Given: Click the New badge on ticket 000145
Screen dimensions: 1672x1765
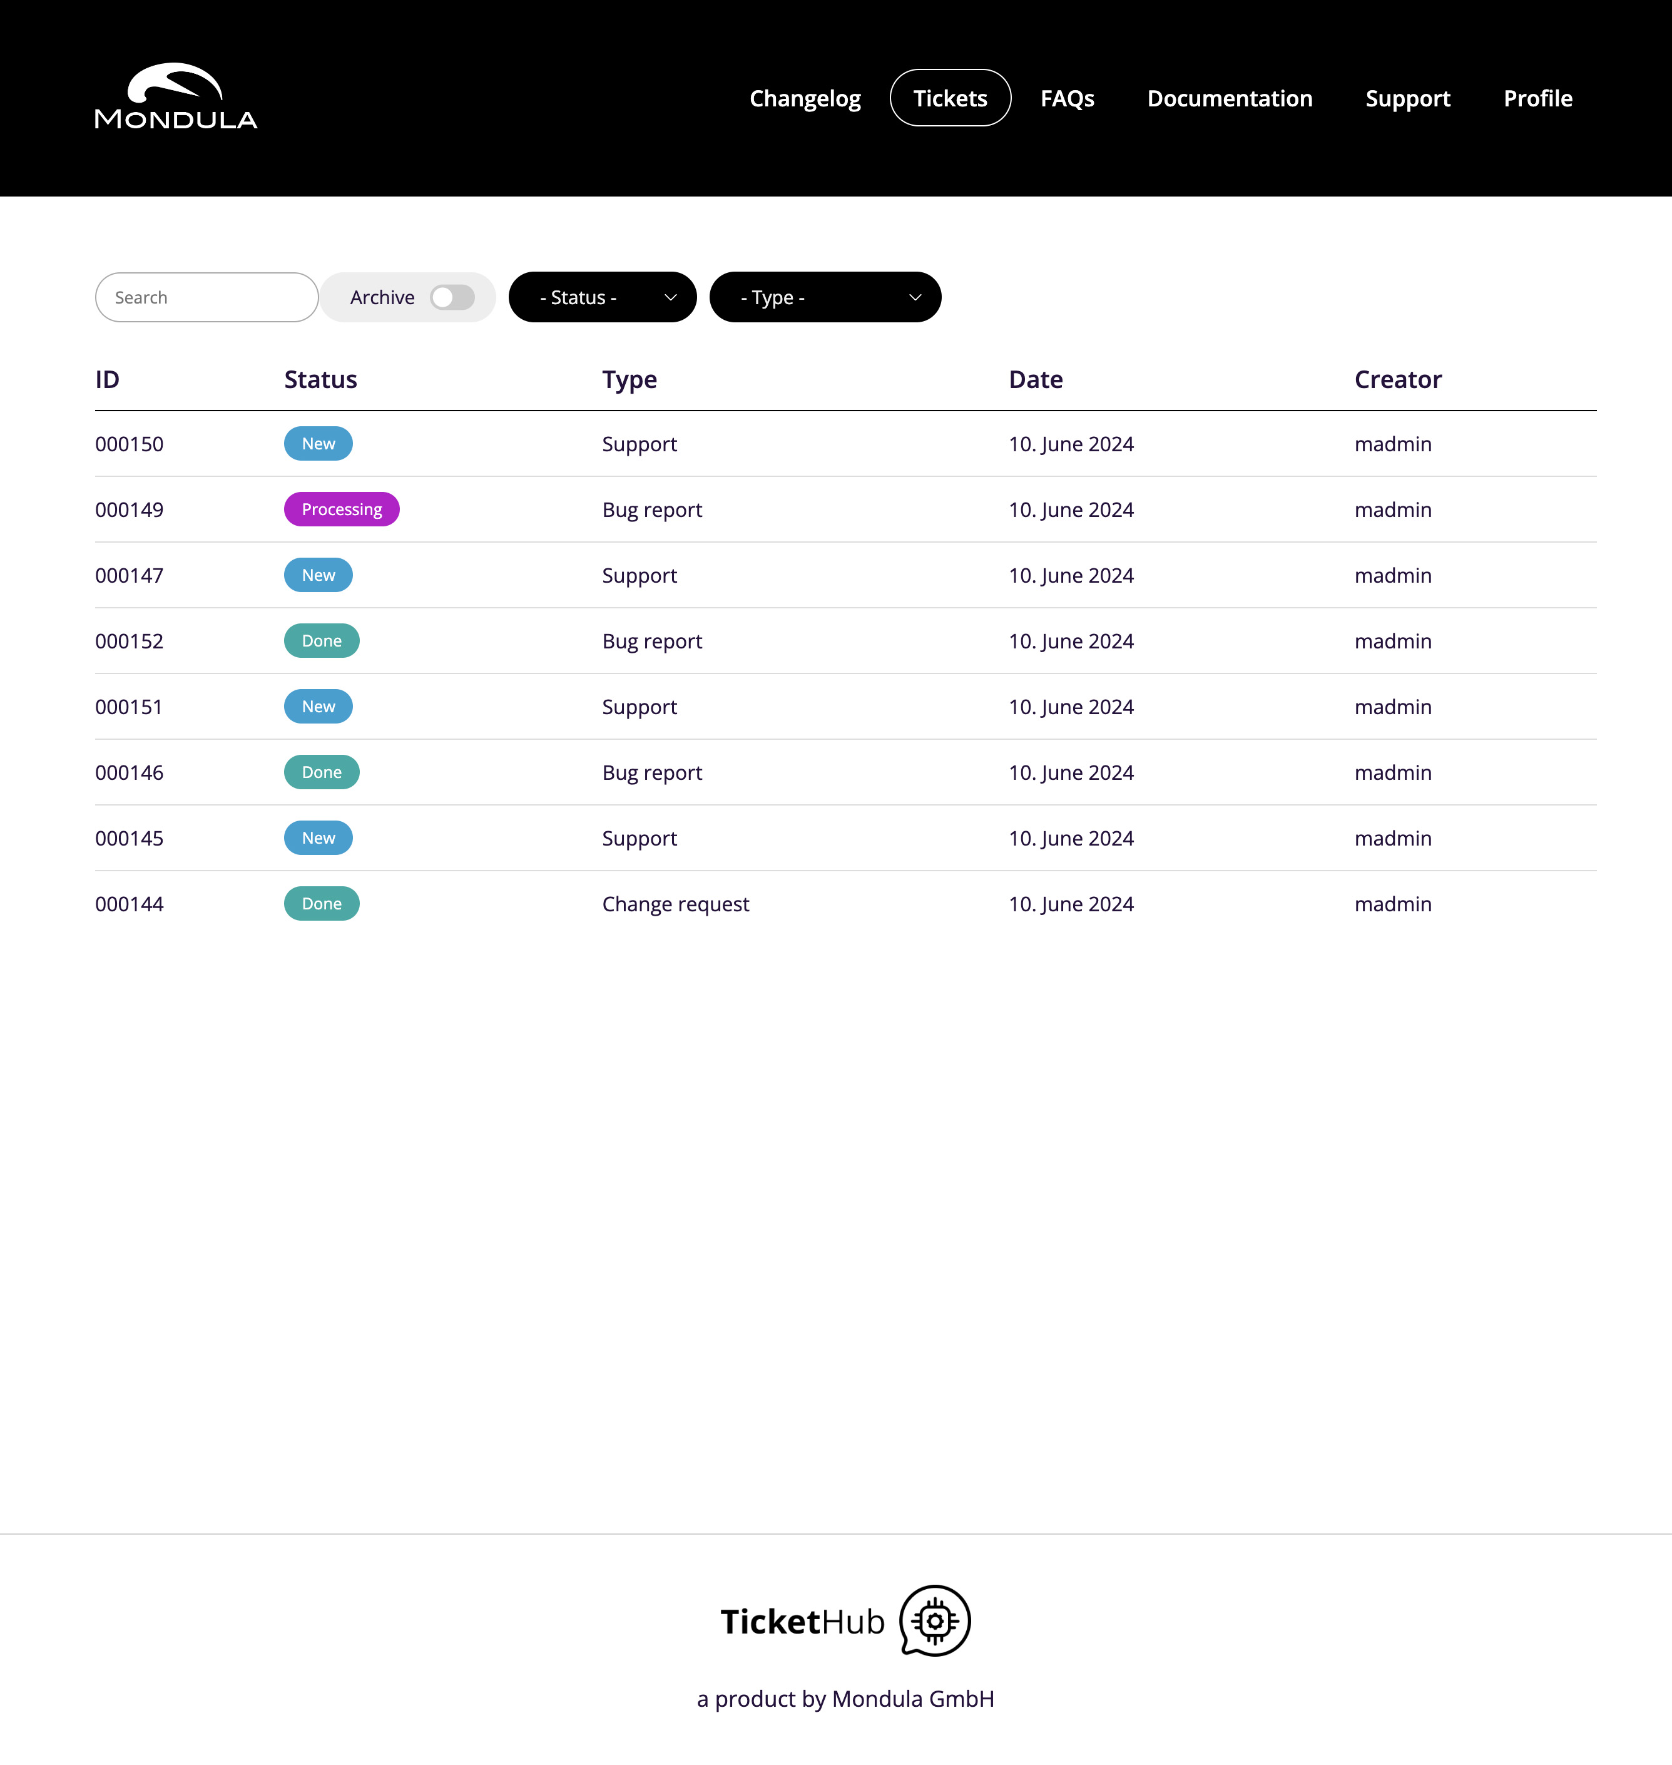Looking at the screenshot, I should 318,839.
